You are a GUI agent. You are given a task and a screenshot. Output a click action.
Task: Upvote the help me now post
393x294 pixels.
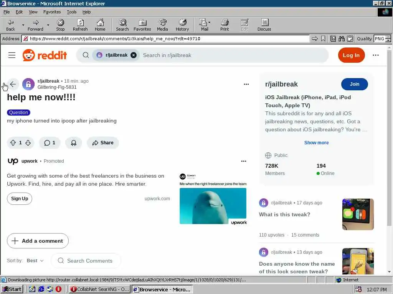click(13, 143)
